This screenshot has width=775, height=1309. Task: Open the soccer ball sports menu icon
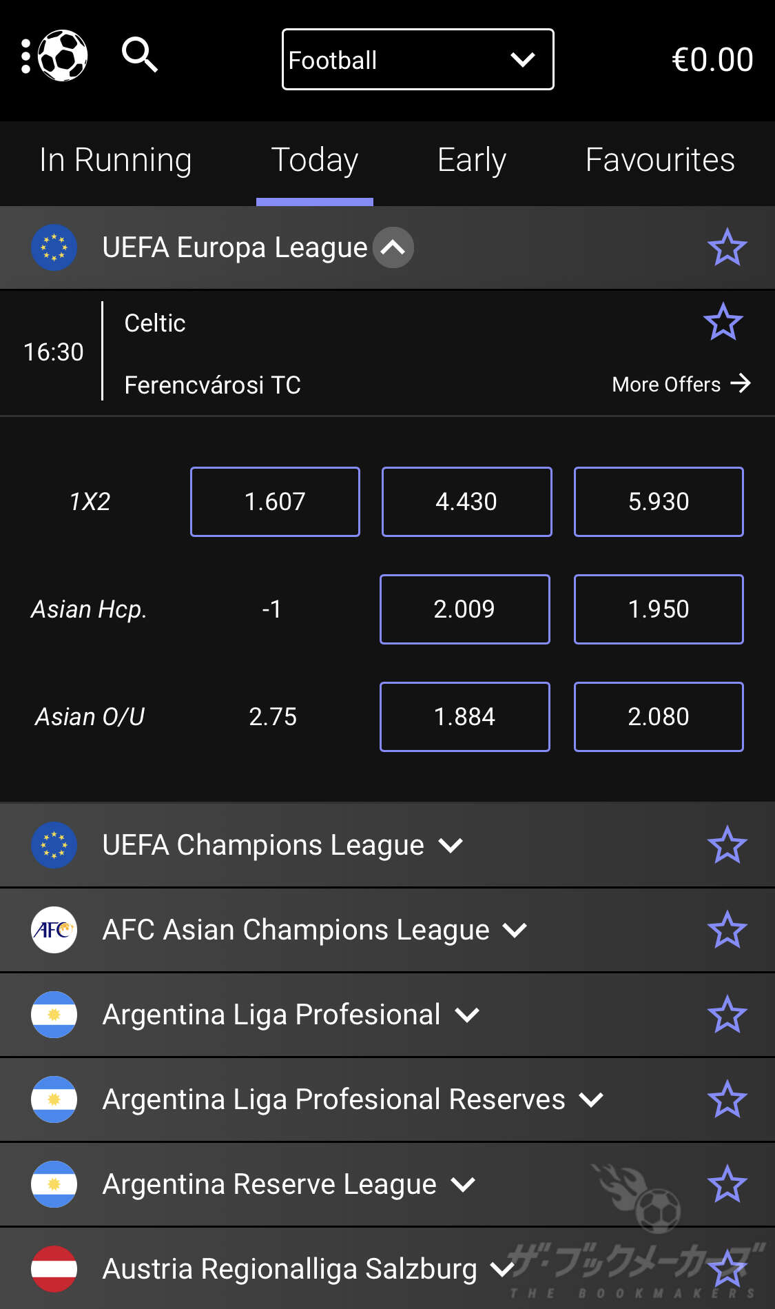pos(62,55)
